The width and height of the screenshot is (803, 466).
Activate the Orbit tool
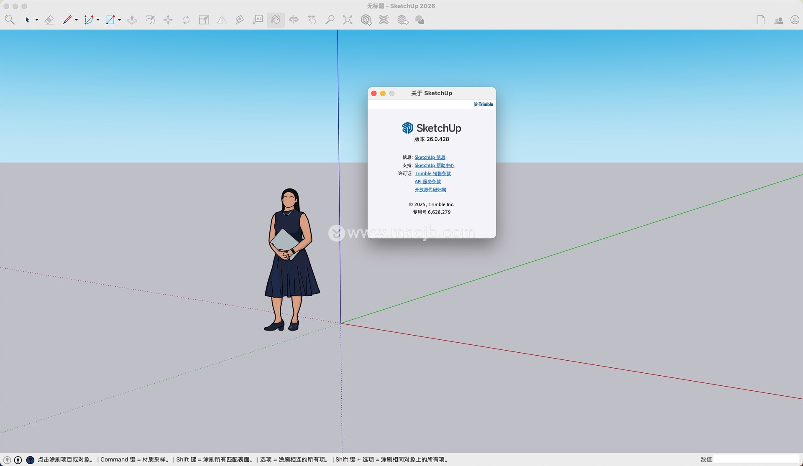[x=294, y=20]
